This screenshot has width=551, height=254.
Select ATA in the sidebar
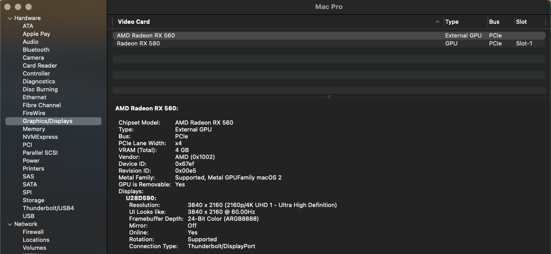27,26
